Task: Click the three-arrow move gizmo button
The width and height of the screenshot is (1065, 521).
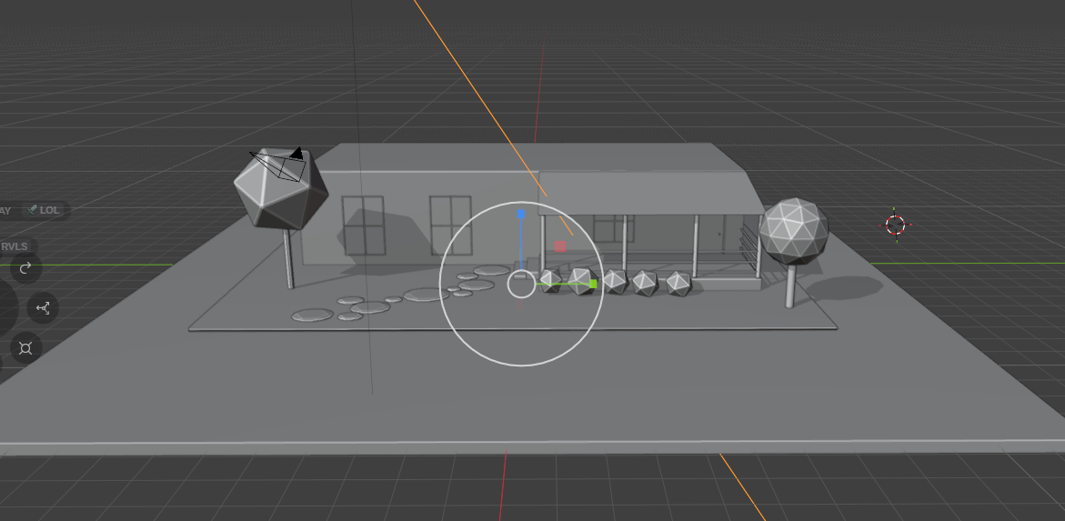Action: click(x=43, y=307)
